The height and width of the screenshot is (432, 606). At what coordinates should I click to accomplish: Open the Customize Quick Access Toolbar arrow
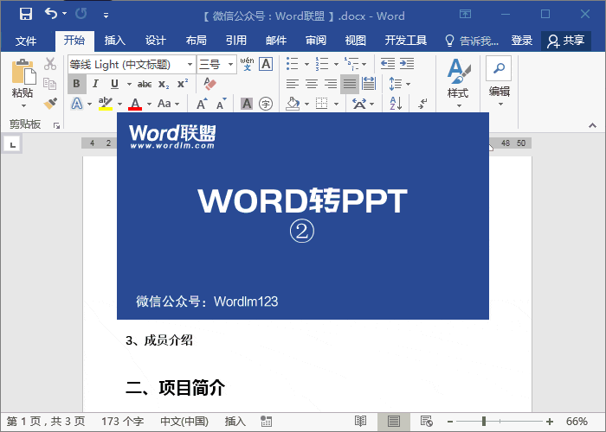pos(106,16)
